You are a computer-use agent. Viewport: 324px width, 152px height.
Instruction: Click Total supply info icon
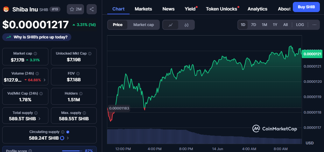pos(36,113)
